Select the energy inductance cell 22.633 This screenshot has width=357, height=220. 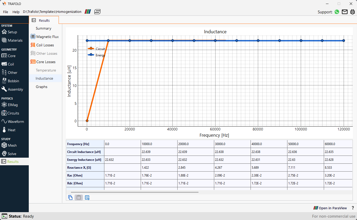[x=159, y=160]
